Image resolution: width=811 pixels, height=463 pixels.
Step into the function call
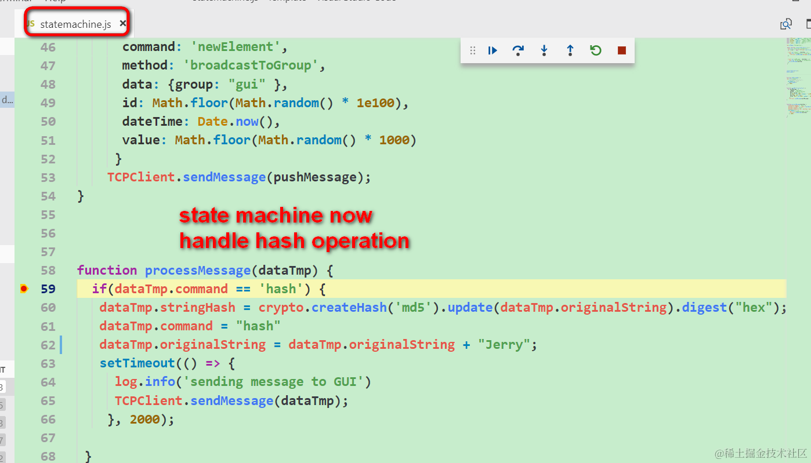[x=544, y=50]
